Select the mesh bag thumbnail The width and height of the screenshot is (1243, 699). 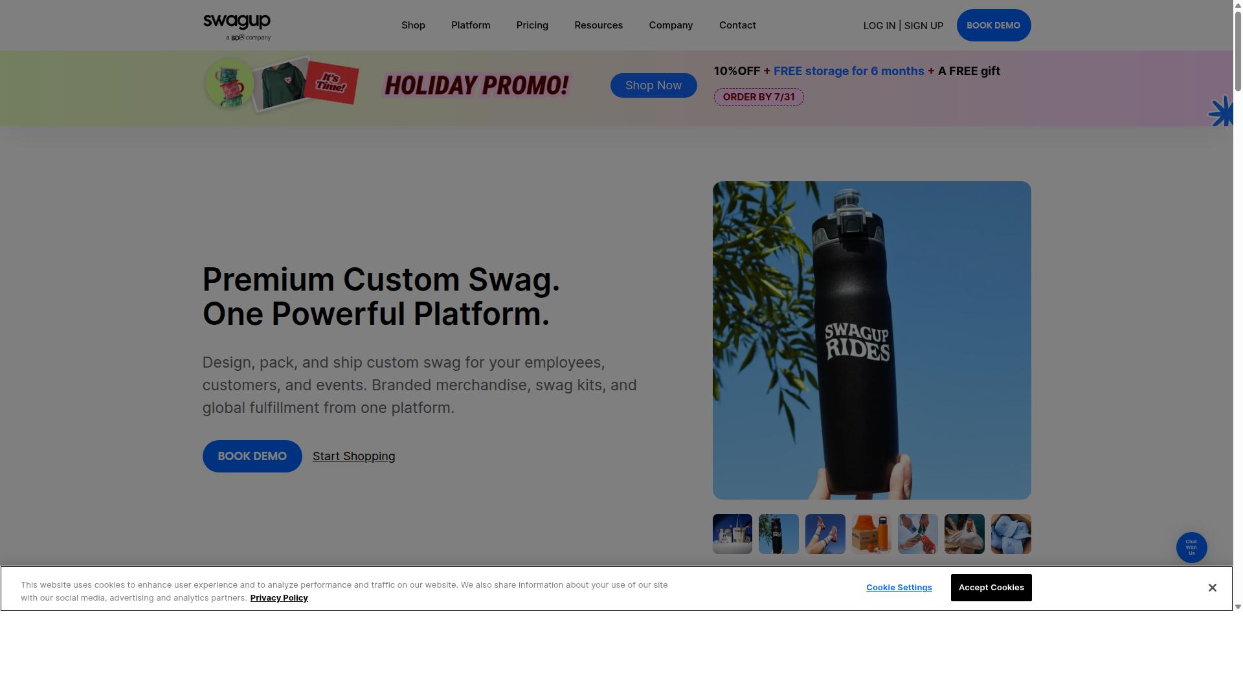pos(965,534)
